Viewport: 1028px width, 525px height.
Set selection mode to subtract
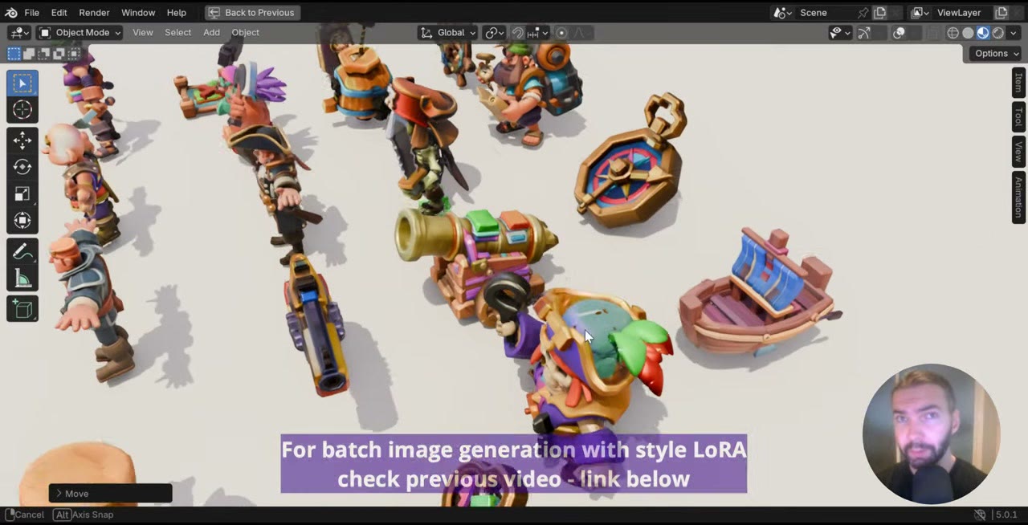[44, 54]
